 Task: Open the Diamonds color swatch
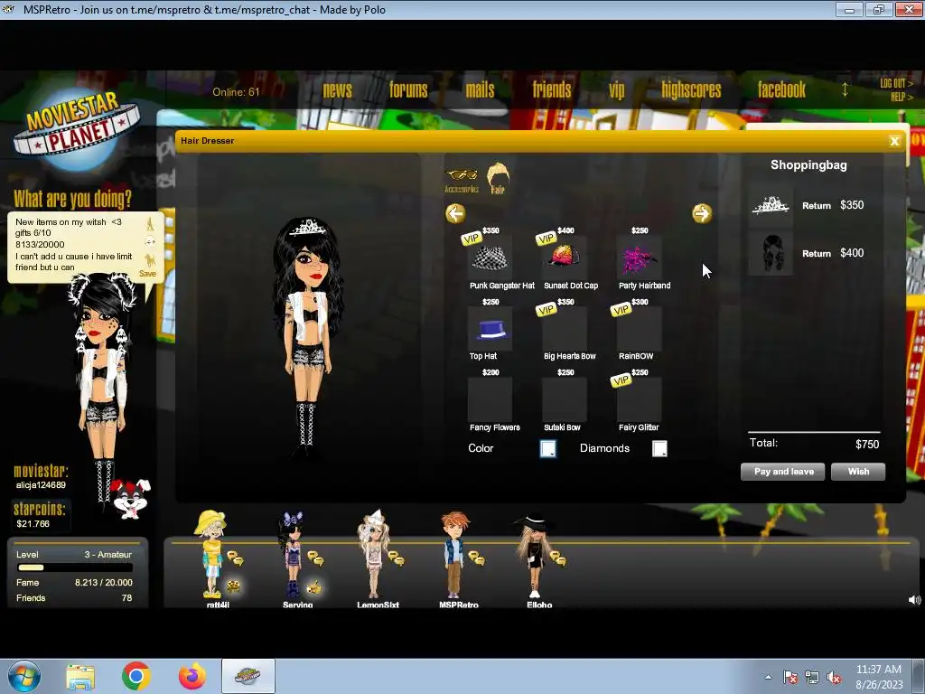tap(659, 448)
